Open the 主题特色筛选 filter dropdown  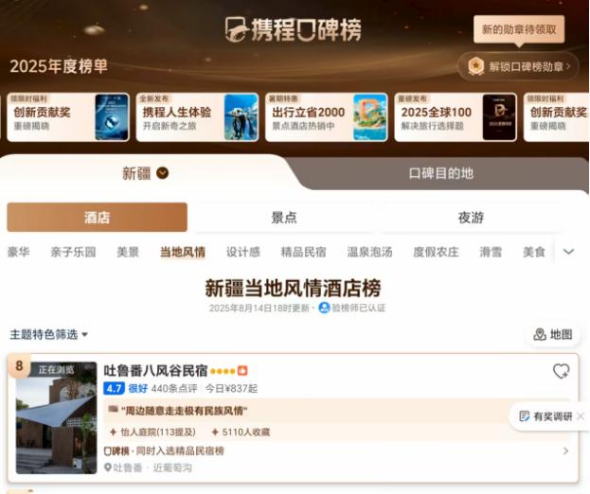(x=49, y=334)
